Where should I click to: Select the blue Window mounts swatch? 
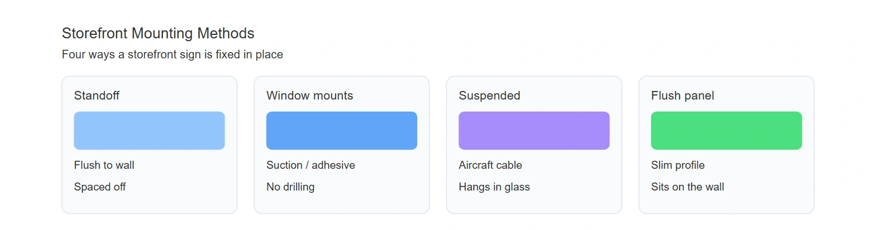point(342,130)
